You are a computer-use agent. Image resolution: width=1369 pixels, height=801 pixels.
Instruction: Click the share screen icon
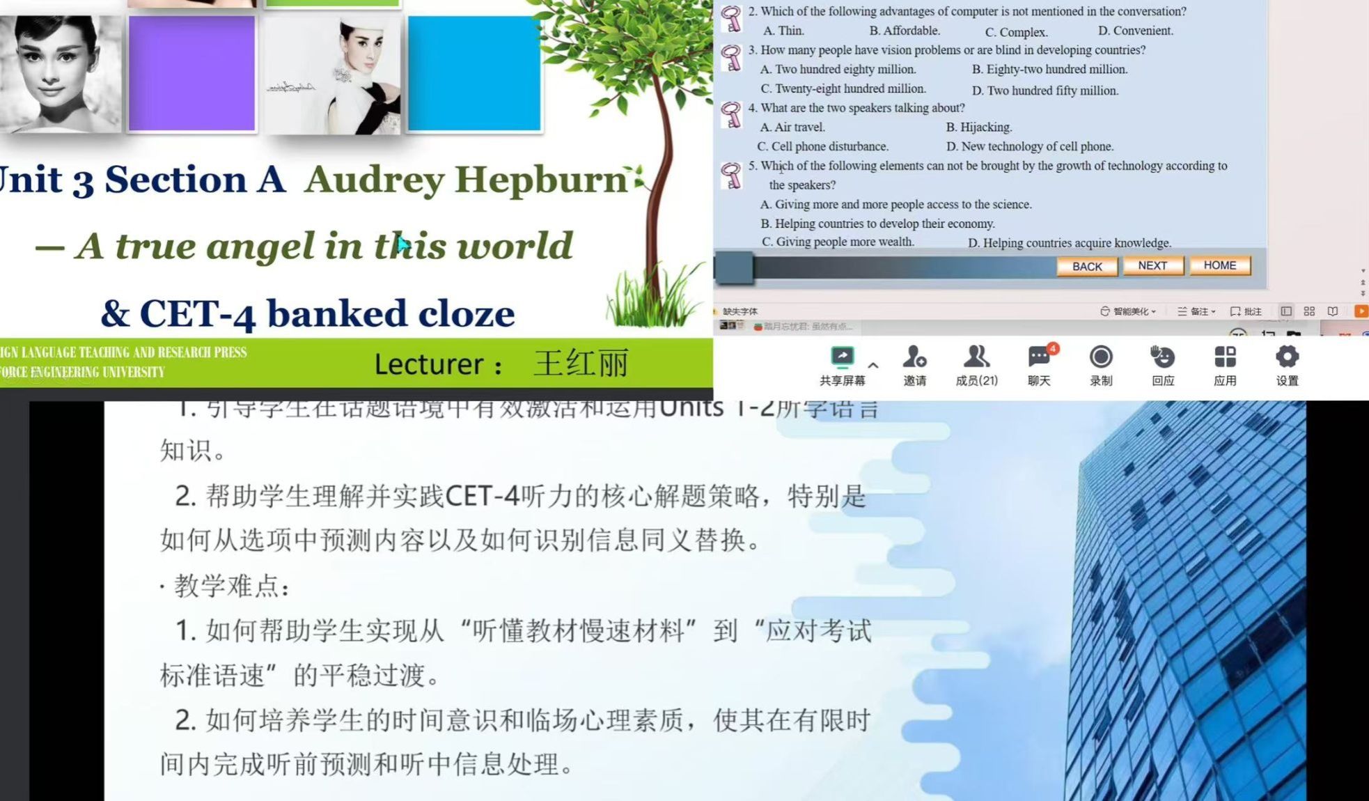tap(842, 358)
